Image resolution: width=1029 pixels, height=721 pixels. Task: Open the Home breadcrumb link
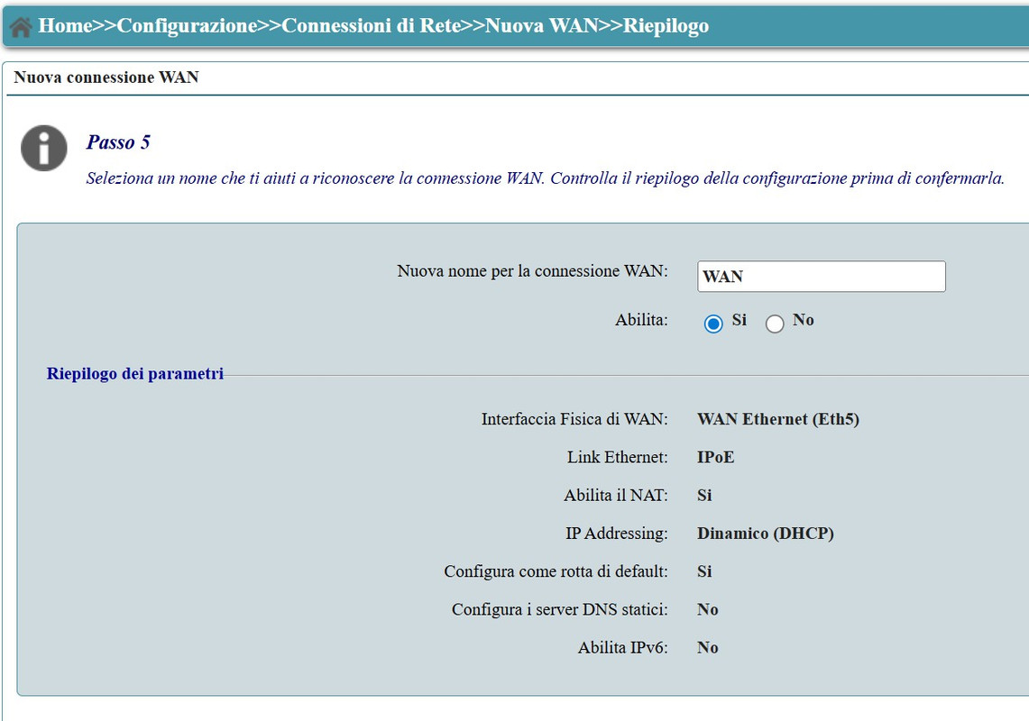(65, 25)
